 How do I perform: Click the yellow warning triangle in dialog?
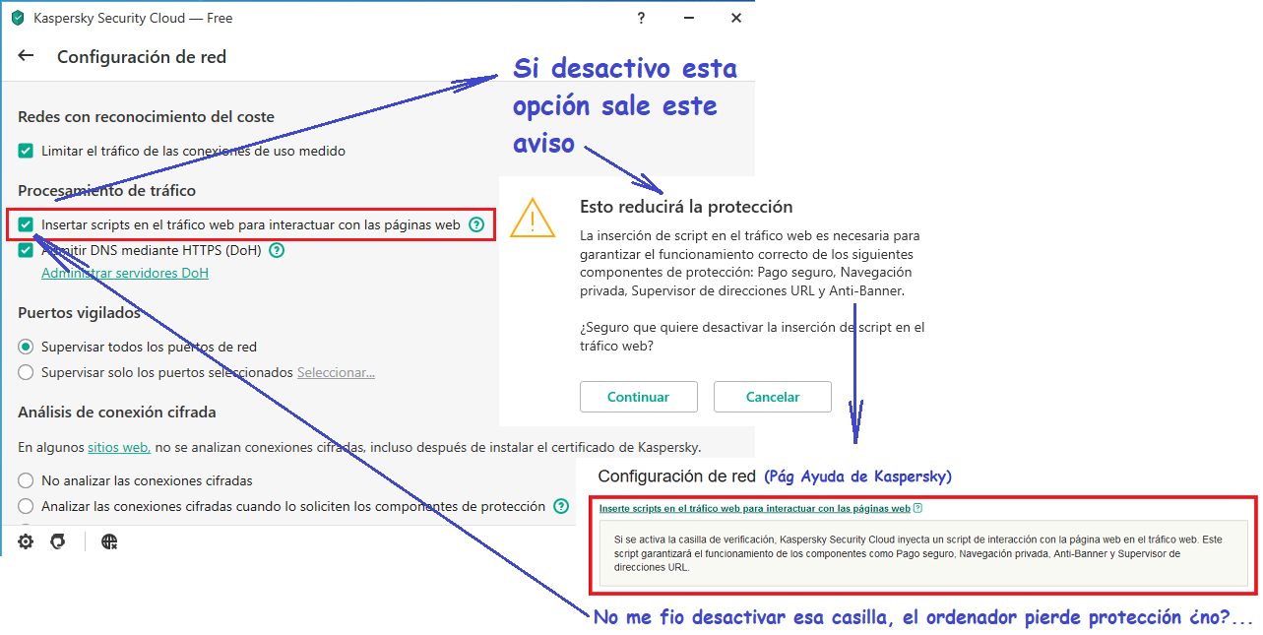point(534,217)
